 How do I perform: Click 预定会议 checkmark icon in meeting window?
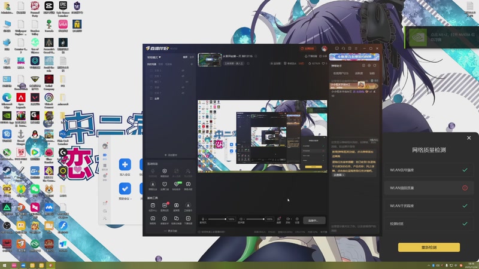(125, 188)
